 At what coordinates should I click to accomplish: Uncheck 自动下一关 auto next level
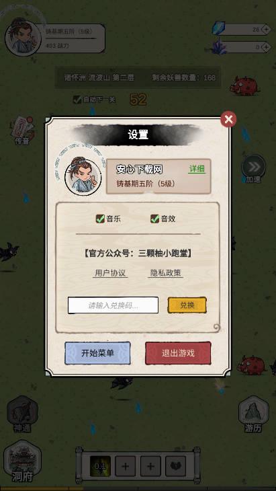tap(77, 100)
